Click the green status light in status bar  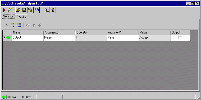4,97
